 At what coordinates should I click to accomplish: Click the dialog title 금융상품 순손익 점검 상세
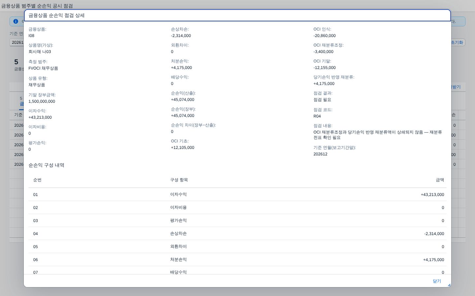click(56, 15)
